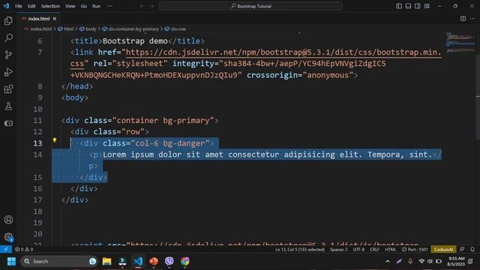Open the File menu
Image resolution: width=480 pixels, height=270 pixels.
[x=18, y=6]
